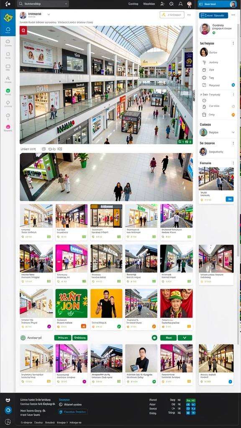
Task: Open the dropdown arrow in the top search field
Action: coord(66,4)
